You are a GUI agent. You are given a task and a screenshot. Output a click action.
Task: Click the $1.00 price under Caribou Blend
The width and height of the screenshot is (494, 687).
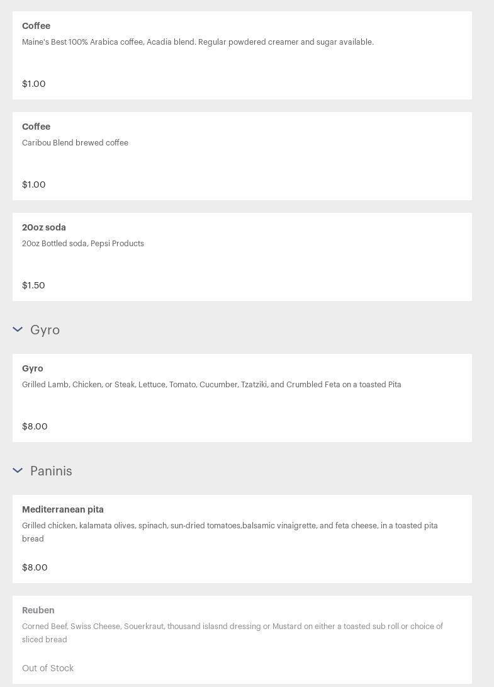[x=34, y=185]
